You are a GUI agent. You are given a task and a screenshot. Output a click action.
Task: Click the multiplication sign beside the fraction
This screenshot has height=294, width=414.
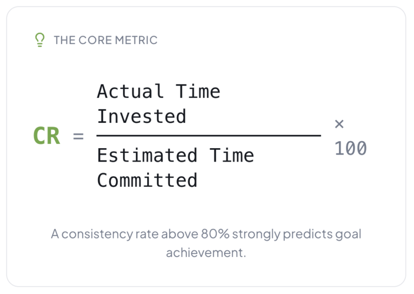click(339, 124)
